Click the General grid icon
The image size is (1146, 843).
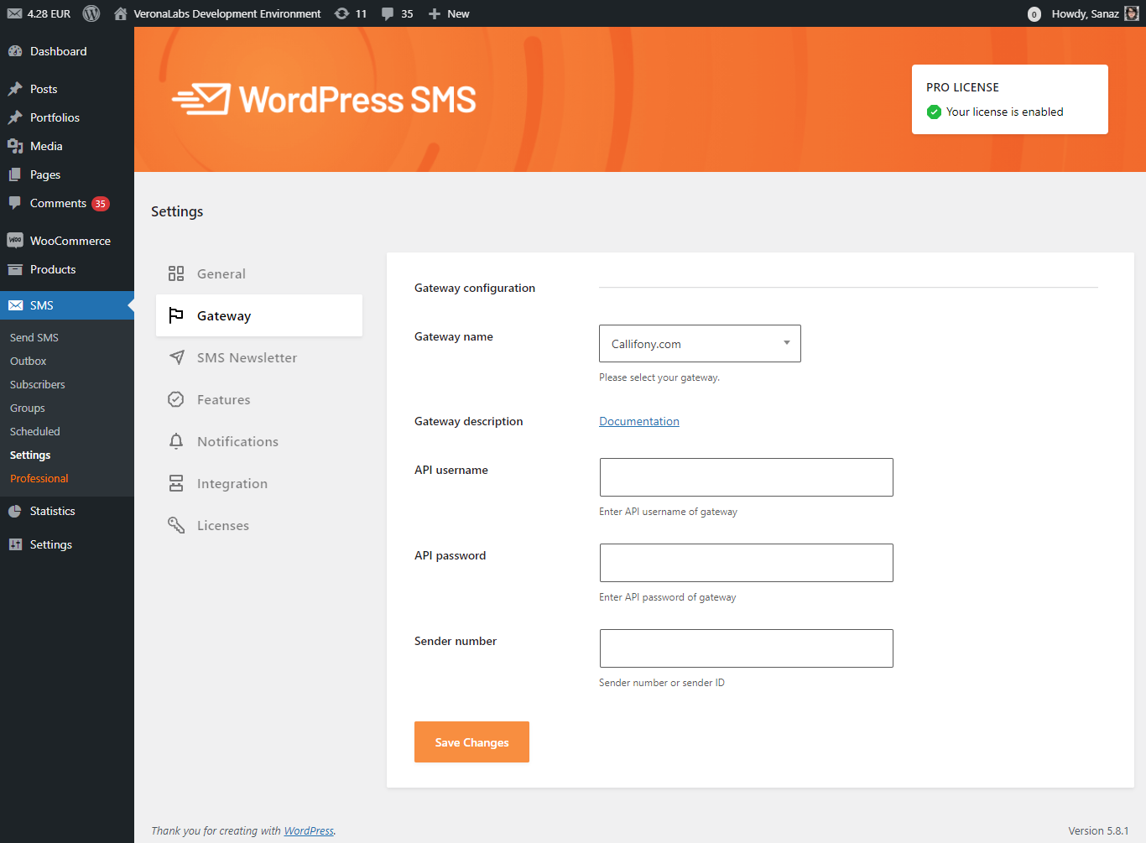pos(176,273)
